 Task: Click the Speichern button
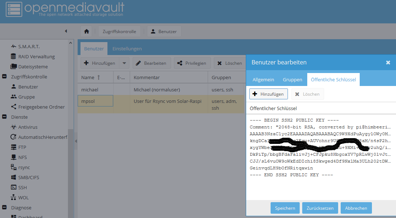coord(285,208)
